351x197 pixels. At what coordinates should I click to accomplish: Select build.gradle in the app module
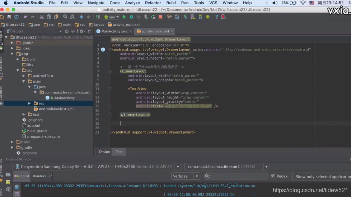point(37,131)
